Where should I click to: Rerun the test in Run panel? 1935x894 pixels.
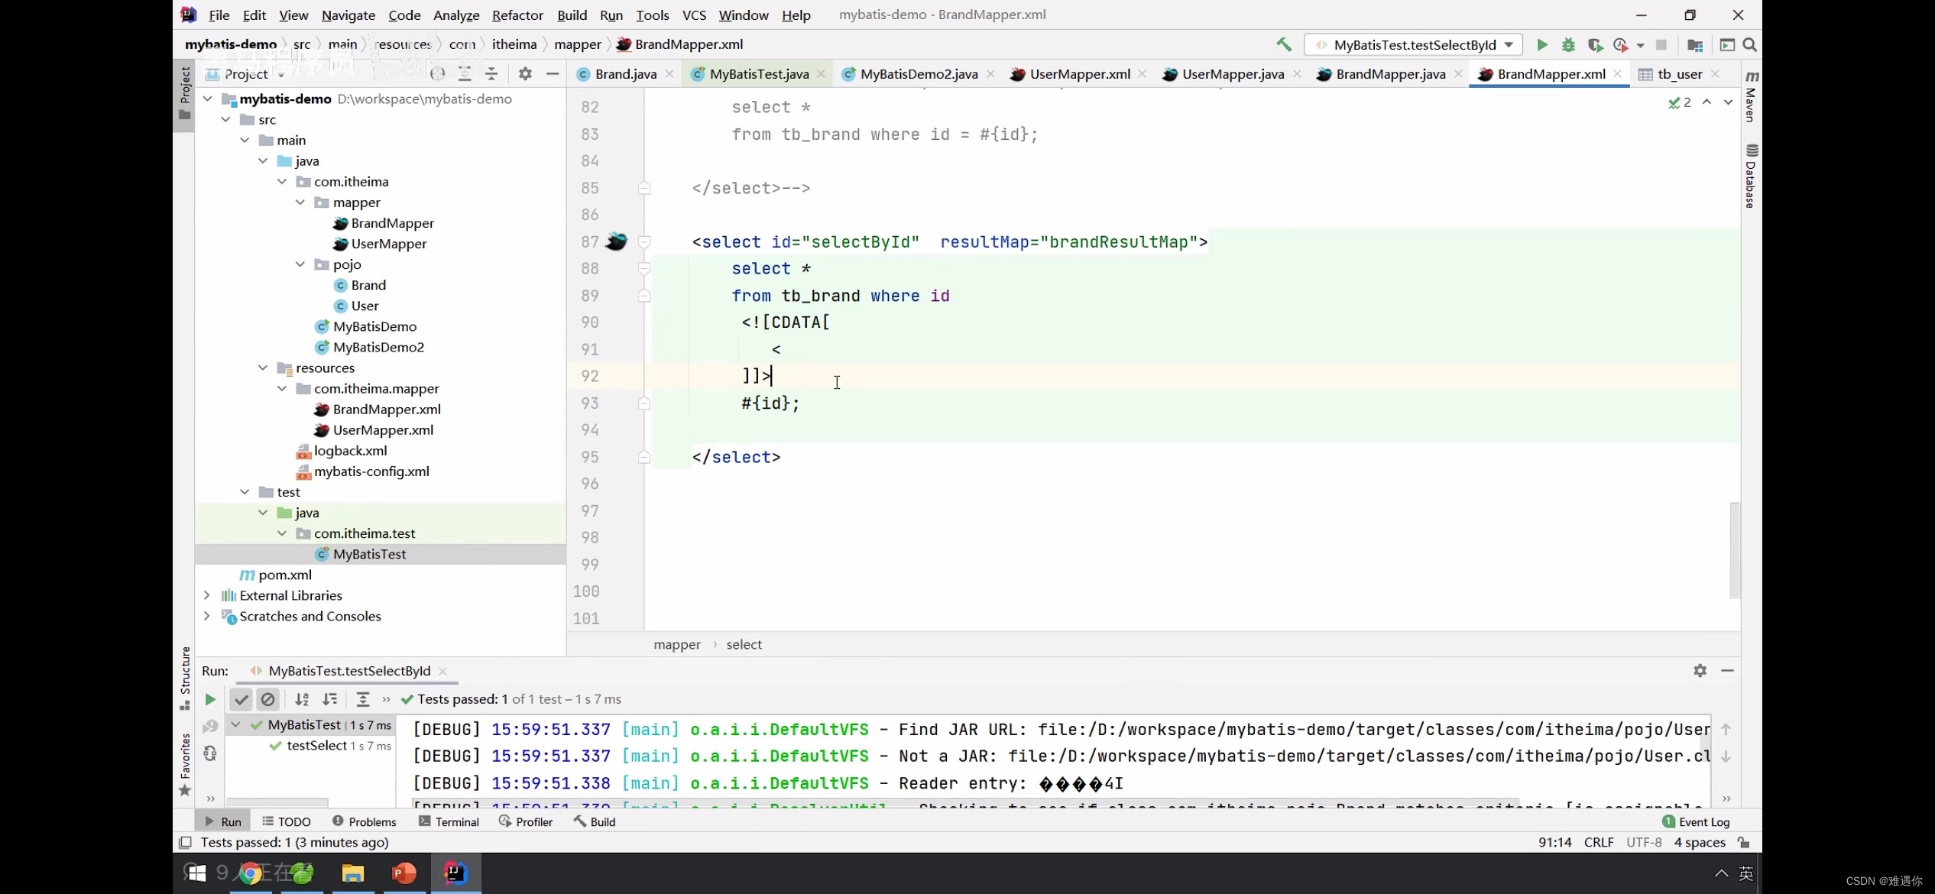point(210,699)
